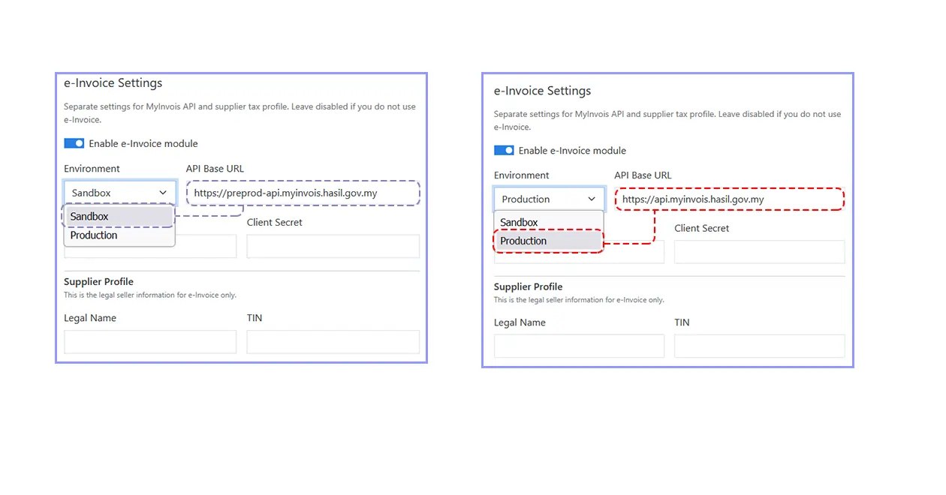Select highlighted Production option in Production panel list

[x=548, y=241]
